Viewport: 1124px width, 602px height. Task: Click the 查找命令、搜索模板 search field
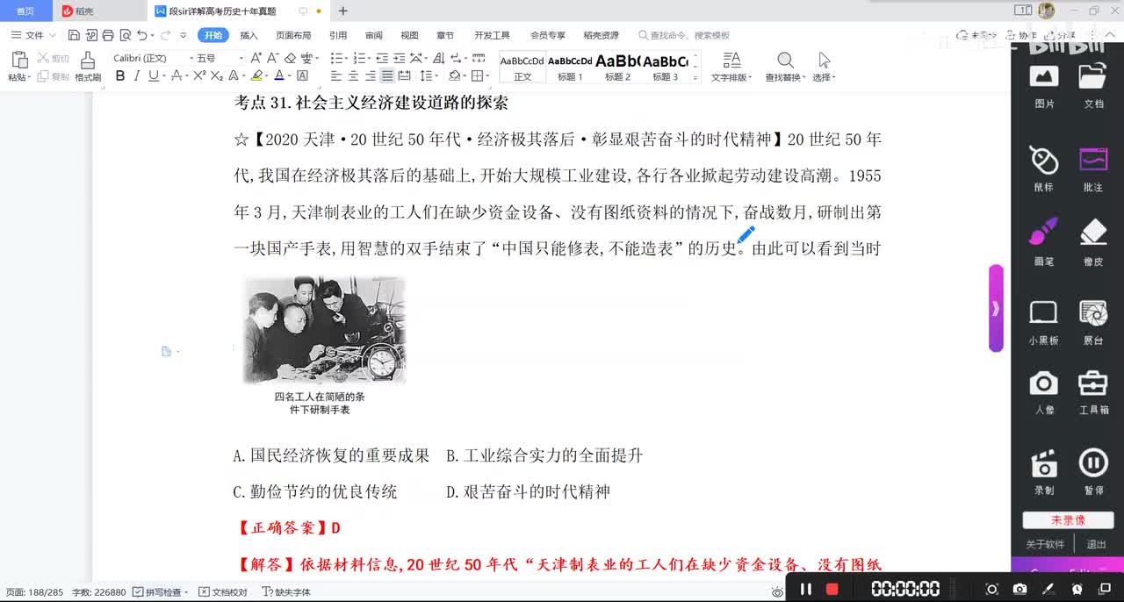click(685, 35)
